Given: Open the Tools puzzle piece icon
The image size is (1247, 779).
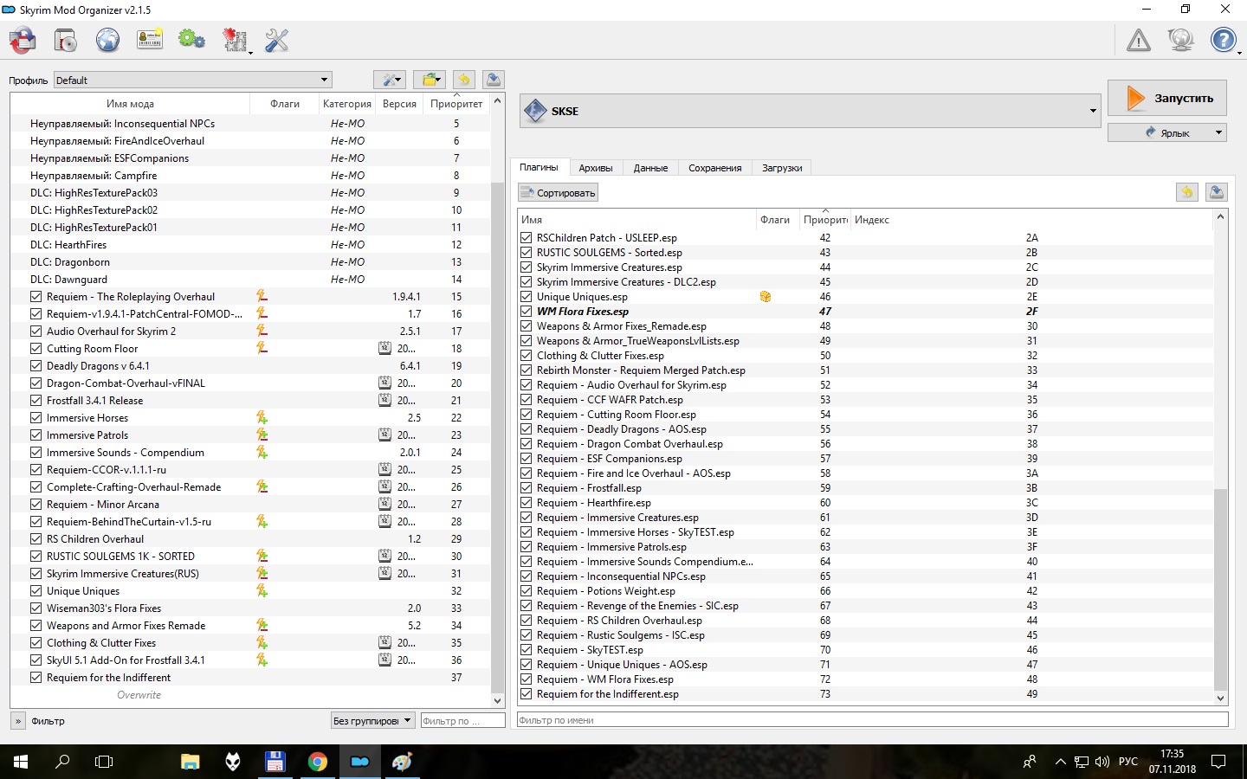Looking at the screenshot, I should 235,40.
